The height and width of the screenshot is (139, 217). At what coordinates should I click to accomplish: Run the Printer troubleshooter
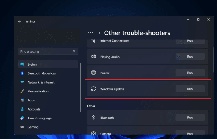190,73
